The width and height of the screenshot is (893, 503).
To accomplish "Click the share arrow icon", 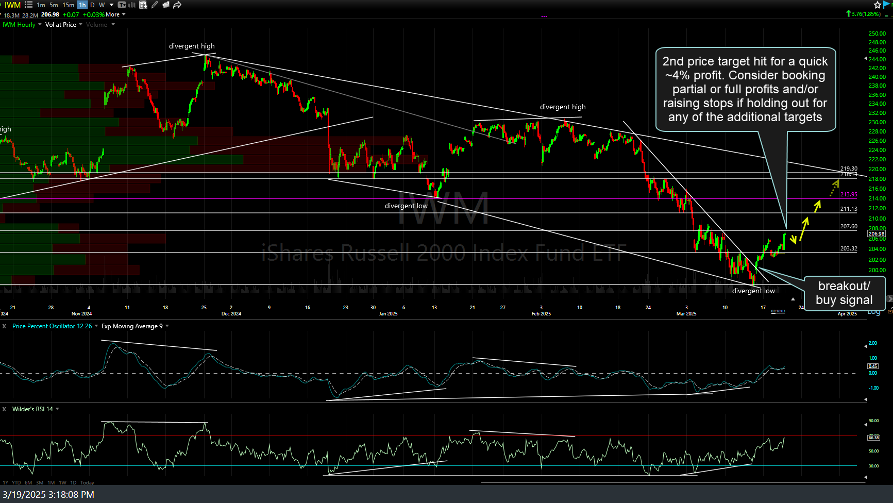I will 177,5.
